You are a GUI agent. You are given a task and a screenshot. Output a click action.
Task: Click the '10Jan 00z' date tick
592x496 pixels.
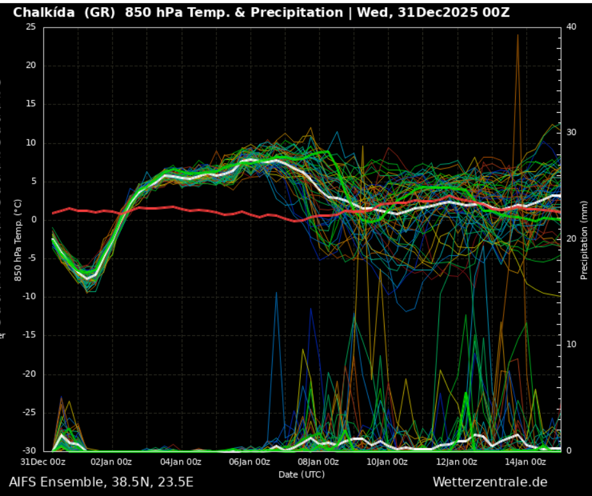point(387,461)
